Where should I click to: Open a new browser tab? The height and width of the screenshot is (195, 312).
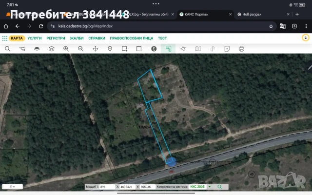[x=297, y=14]
